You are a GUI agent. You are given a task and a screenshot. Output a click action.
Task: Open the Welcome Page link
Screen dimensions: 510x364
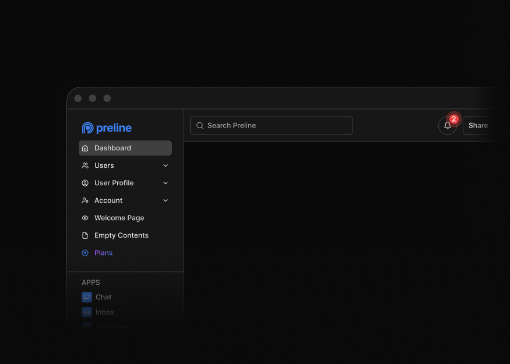125,218
